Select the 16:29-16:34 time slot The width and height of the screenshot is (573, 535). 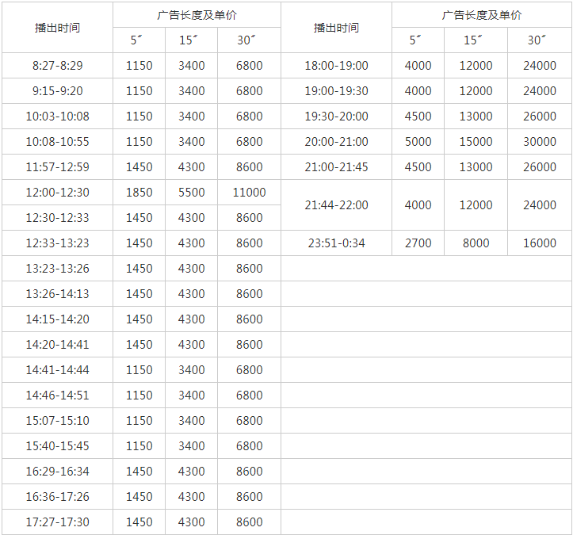click(57, 471)
